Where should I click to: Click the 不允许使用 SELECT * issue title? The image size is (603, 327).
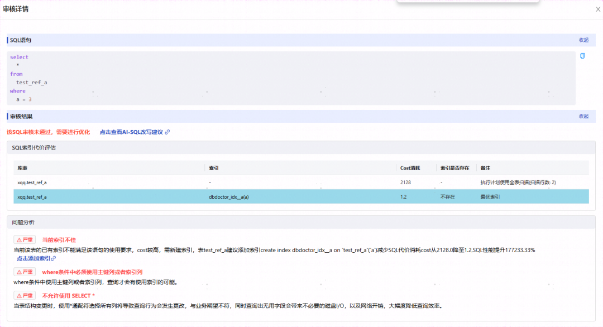[69, 296]
